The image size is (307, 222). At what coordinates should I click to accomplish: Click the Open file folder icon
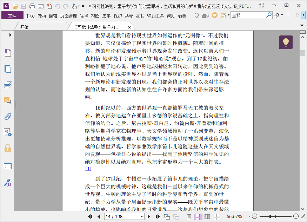click(x=15, y=6)
